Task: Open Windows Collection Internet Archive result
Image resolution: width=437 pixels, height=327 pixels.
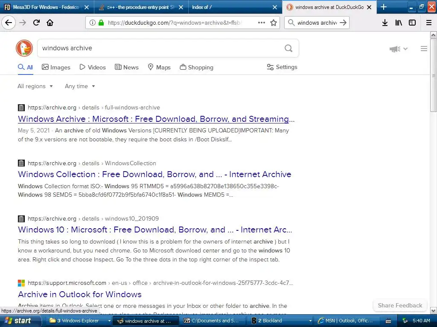Action: pos(154,174)
